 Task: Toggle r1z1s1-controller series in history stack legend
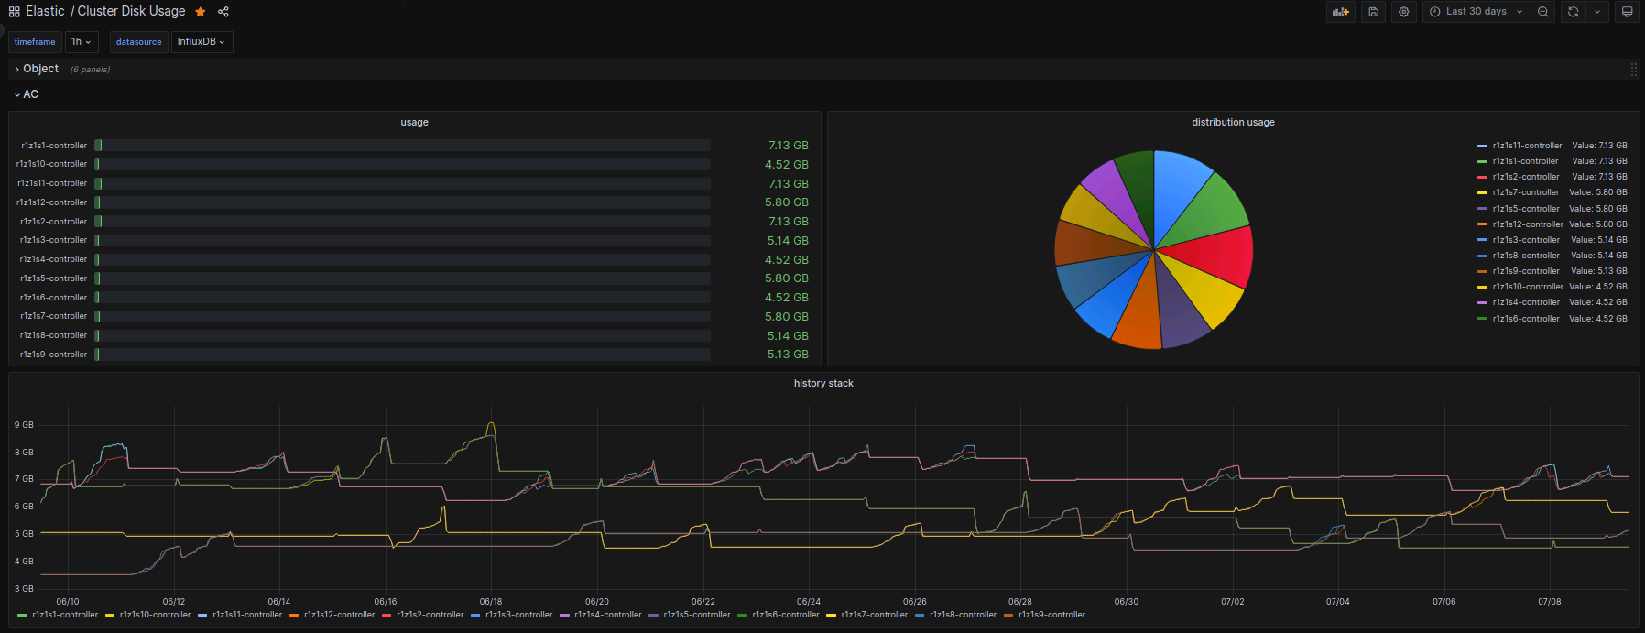[64, 615]
